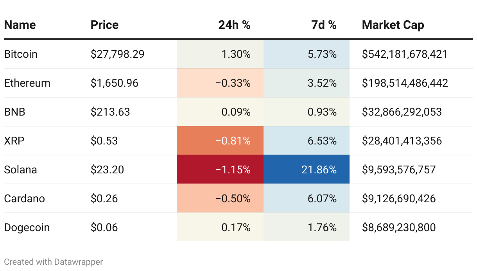Select the Bitcoin name cell
The height and width of the screenshot is (271, 477).
[x=21, y=54]
